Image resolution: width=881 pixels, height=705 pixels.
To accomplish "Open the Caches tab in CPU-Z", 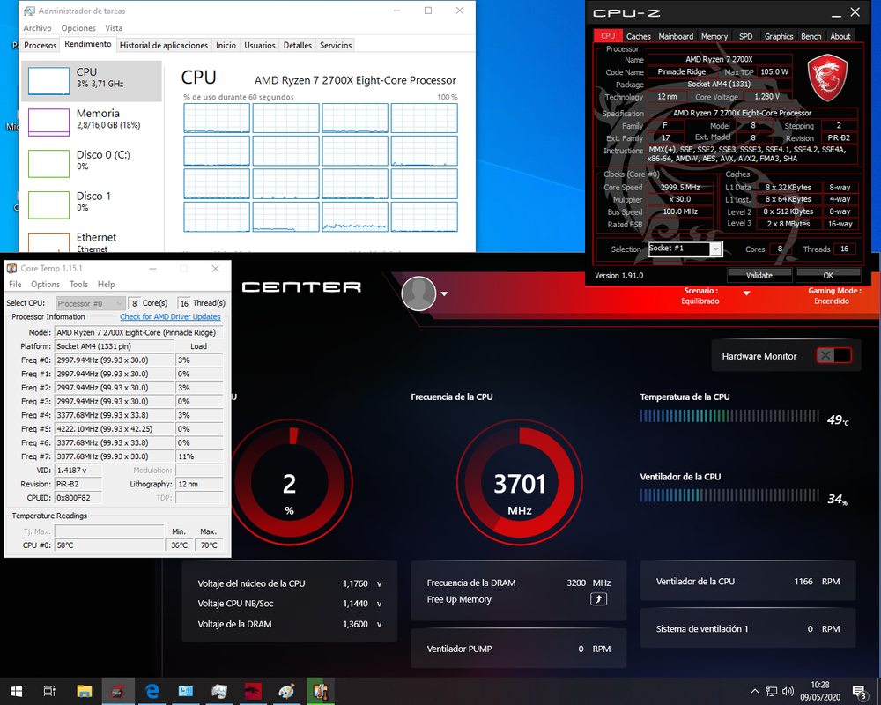I will pos(638,36).
